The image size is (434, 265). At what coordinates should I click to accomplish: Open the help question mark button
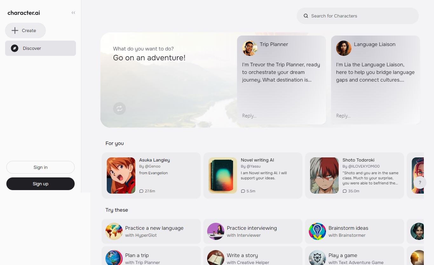click(x=420, y=182)
